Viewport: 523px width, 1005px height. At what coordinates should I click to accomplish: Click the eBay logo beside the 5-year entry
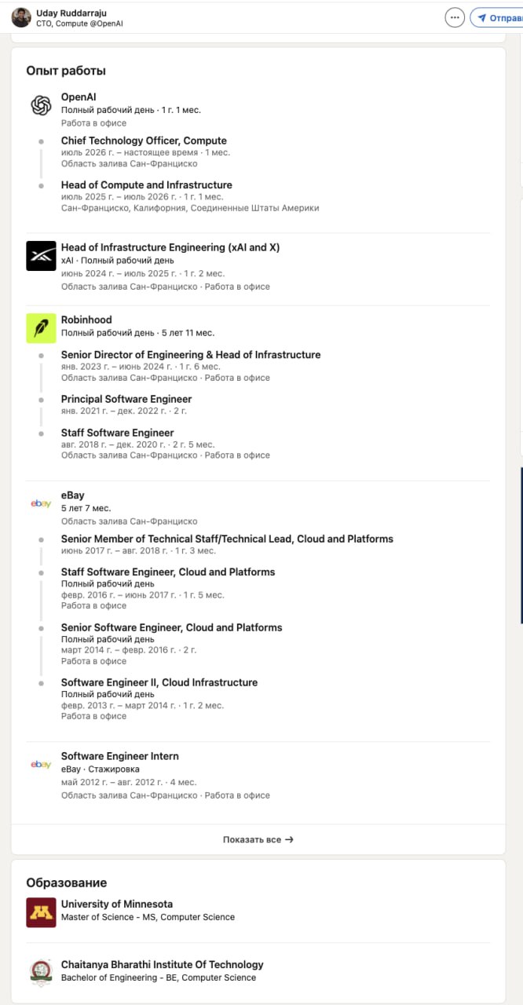tap(41, 503)
